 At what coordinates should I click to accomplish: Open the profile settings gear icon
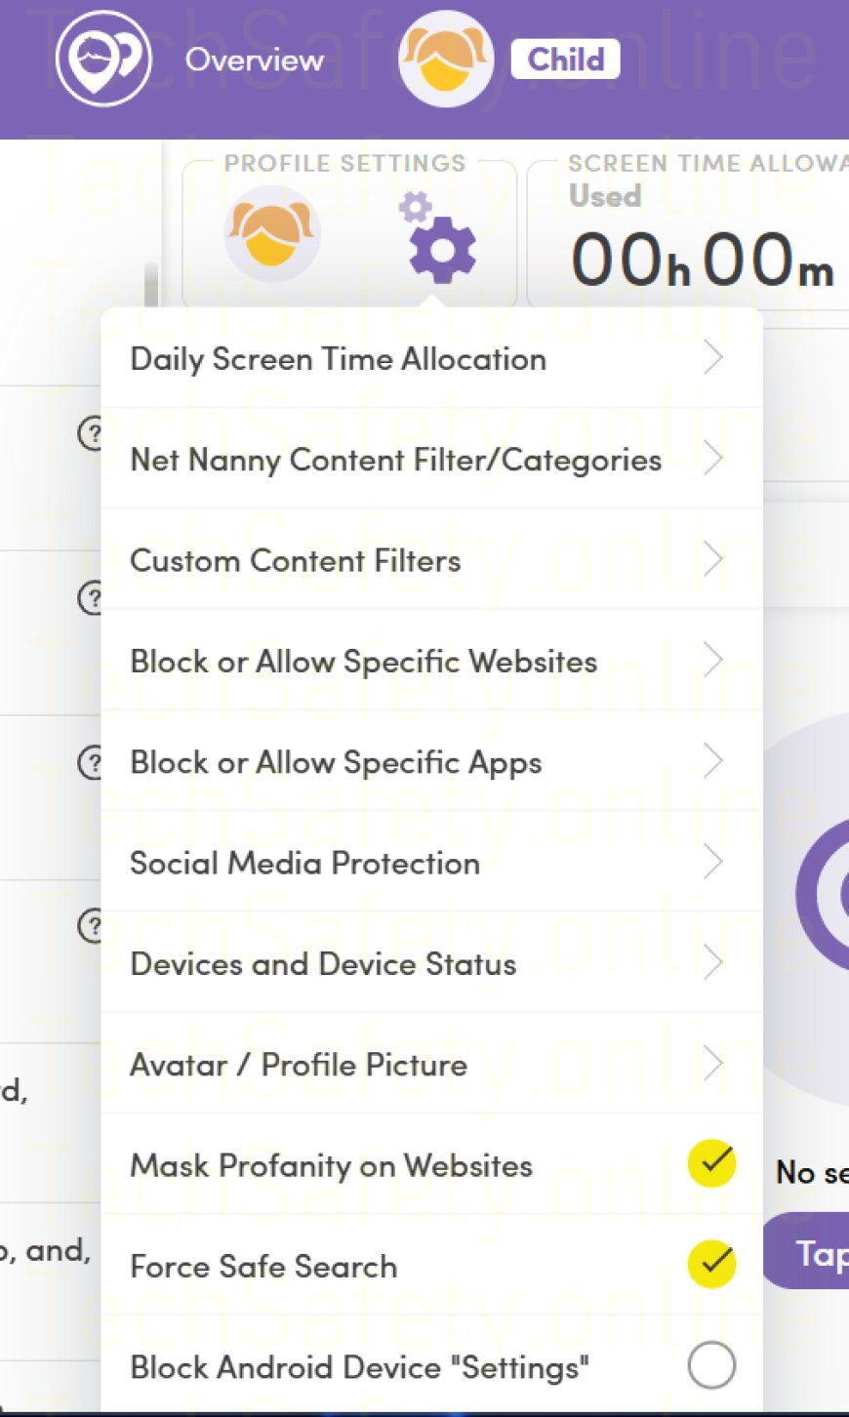point(442,246)
